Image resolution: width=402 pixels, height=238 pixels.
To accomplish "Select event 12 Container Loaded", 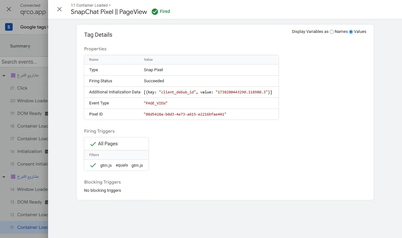I will pyautogui.click(x=24, y=215).
